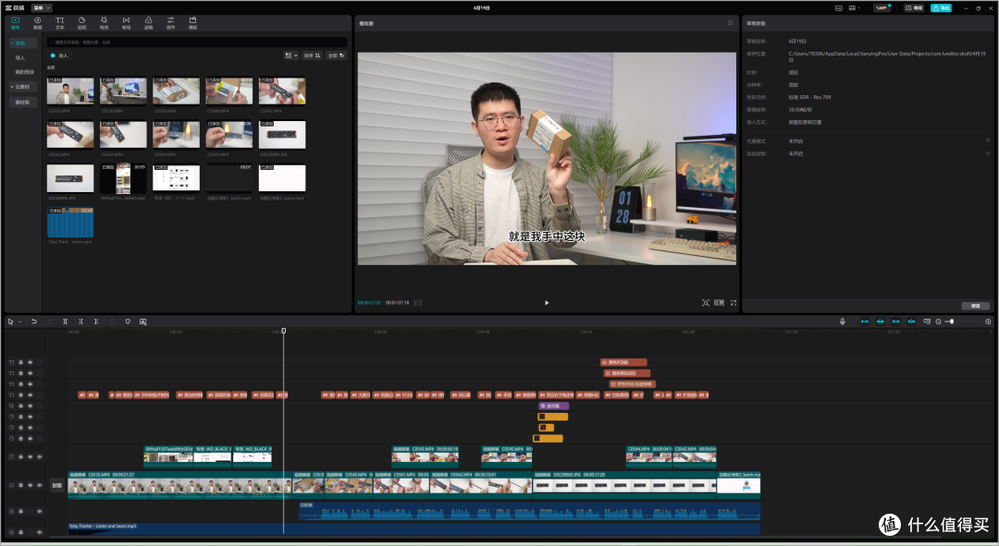Click the microphone voiceover record icon
The width and height of the screenshot is (999, 546).
843,322
